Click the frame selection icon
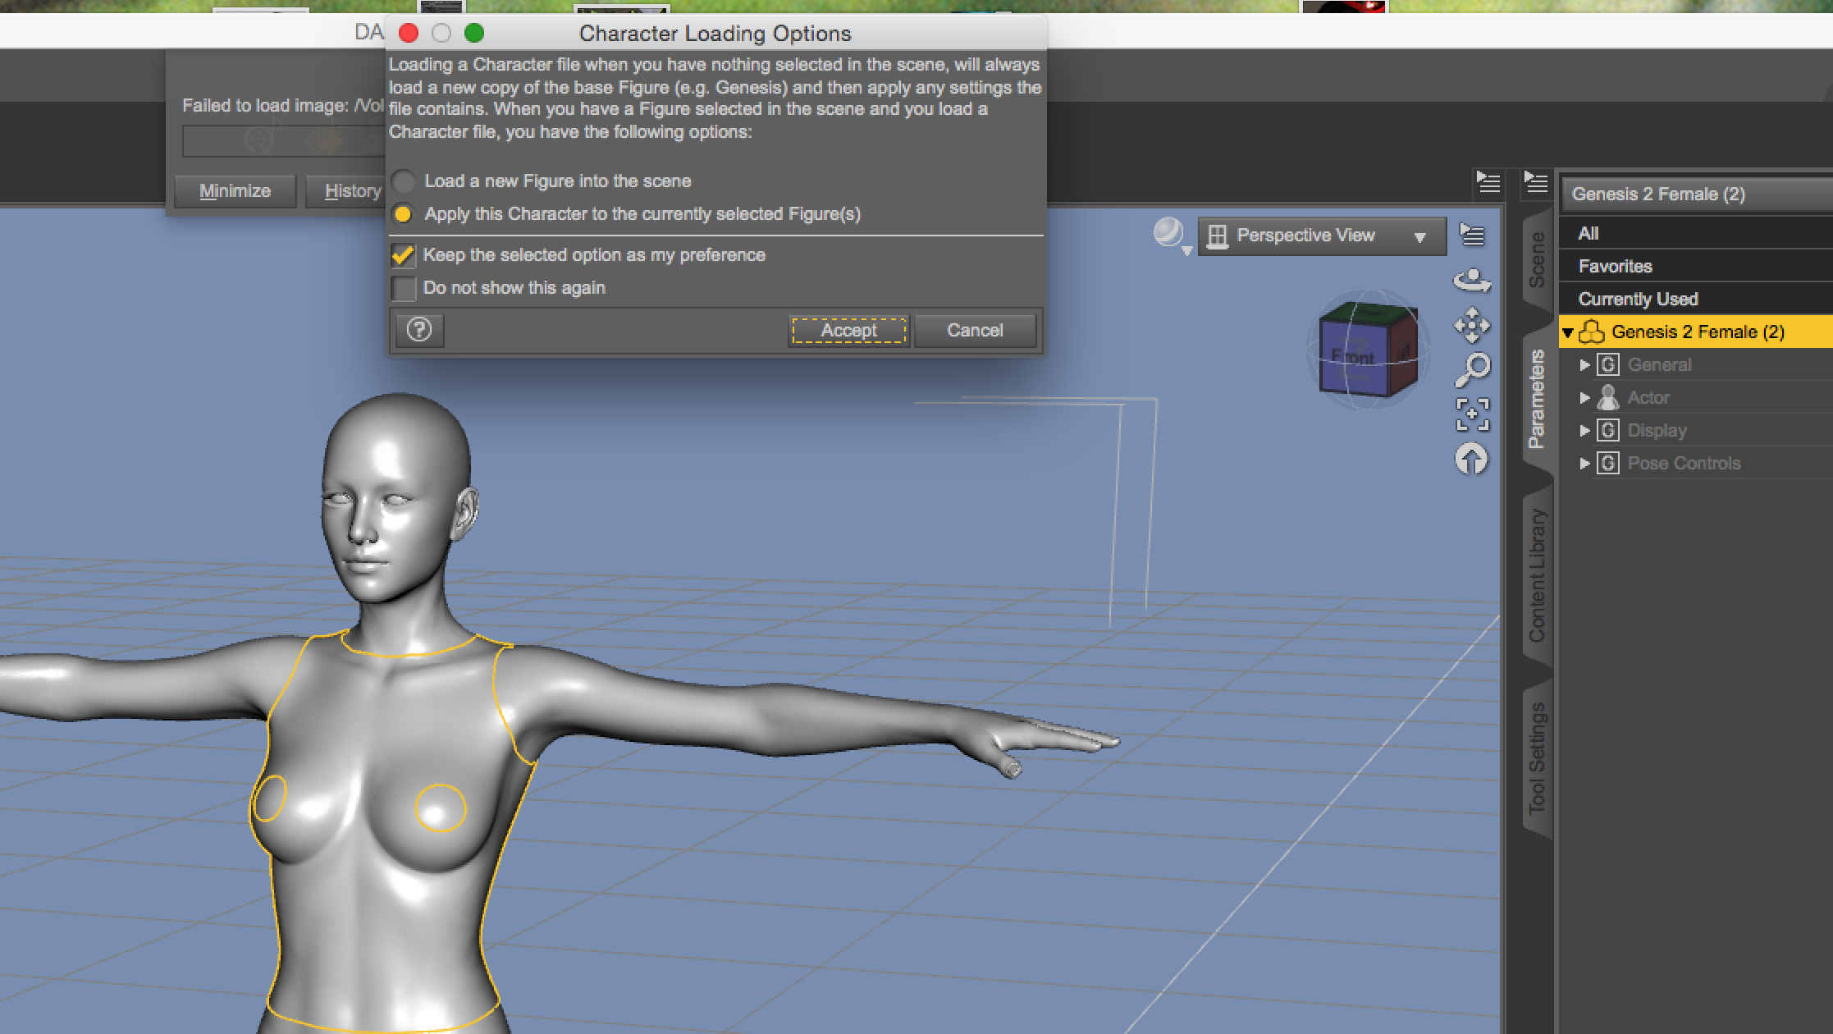 click(x=1472, y=414)
